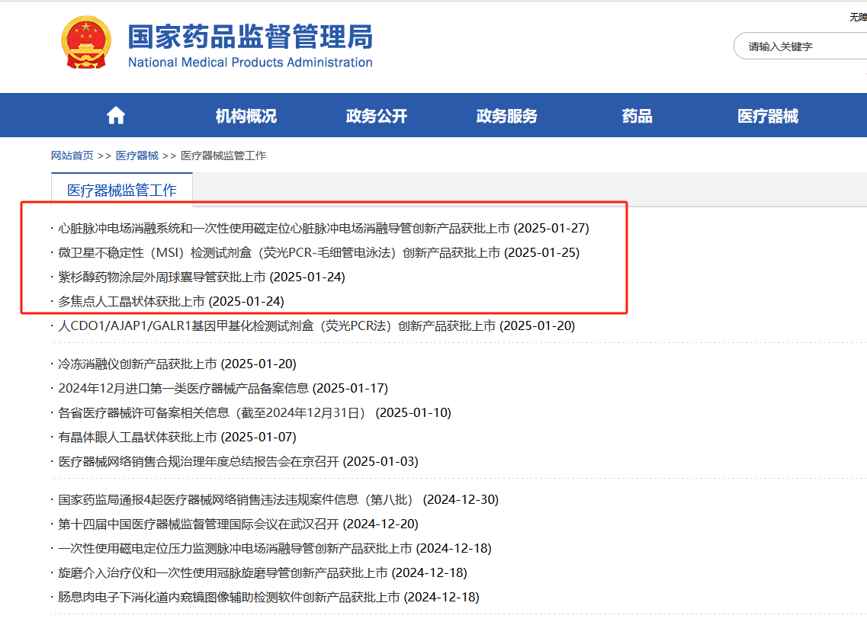Open 肠息肉电子下消化道内窥镜 software article

[268, 597]
